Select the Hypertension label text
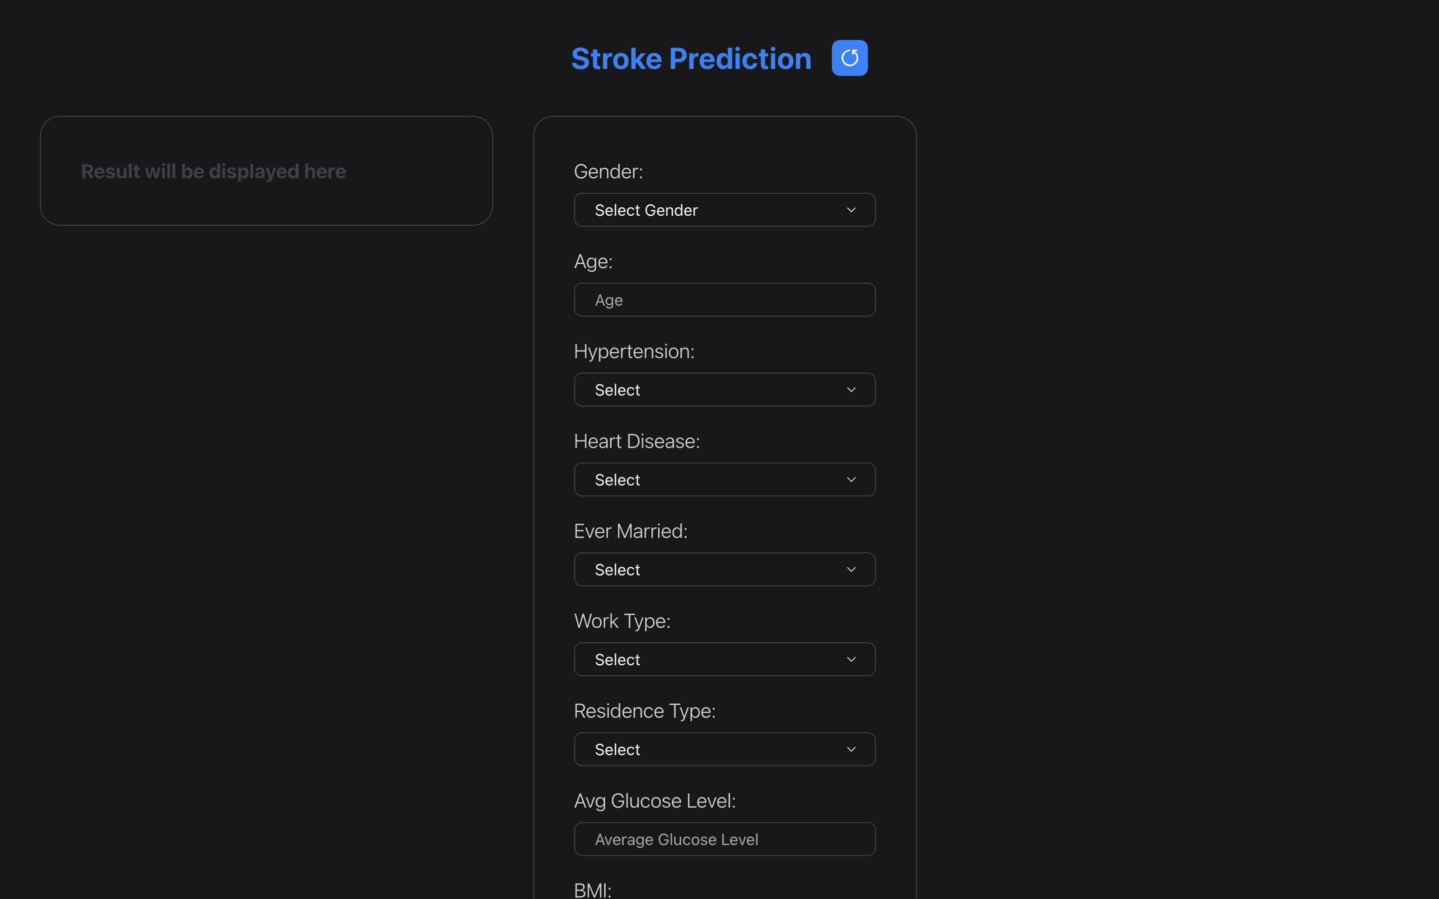The height and width of the screenshot is (899, 1439). click(x=634, y=352)
